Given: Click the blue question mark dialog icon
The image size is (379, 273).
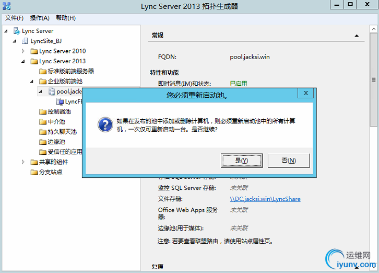Looking at the screenshot, I should (x=105, y=125).
